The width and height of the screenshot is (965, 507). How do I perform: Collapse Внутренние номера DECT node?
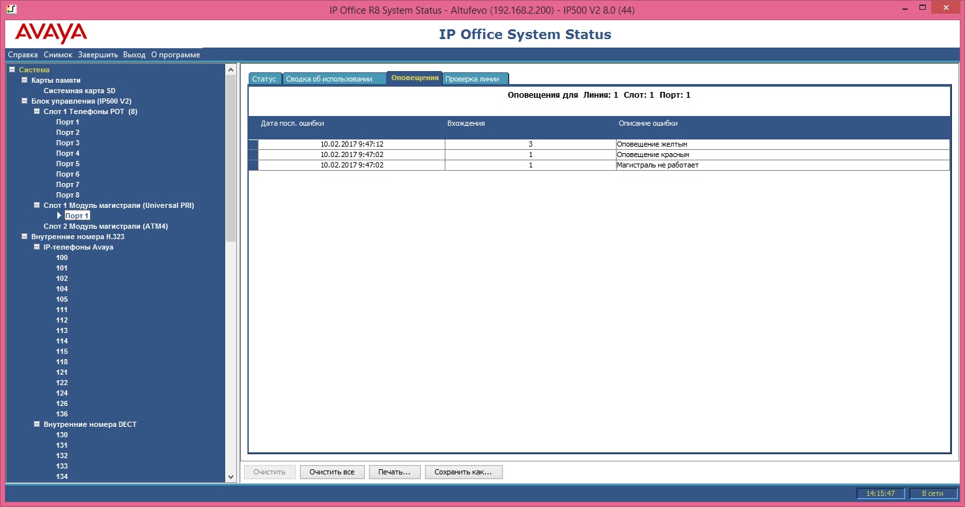tap(36, 424)
